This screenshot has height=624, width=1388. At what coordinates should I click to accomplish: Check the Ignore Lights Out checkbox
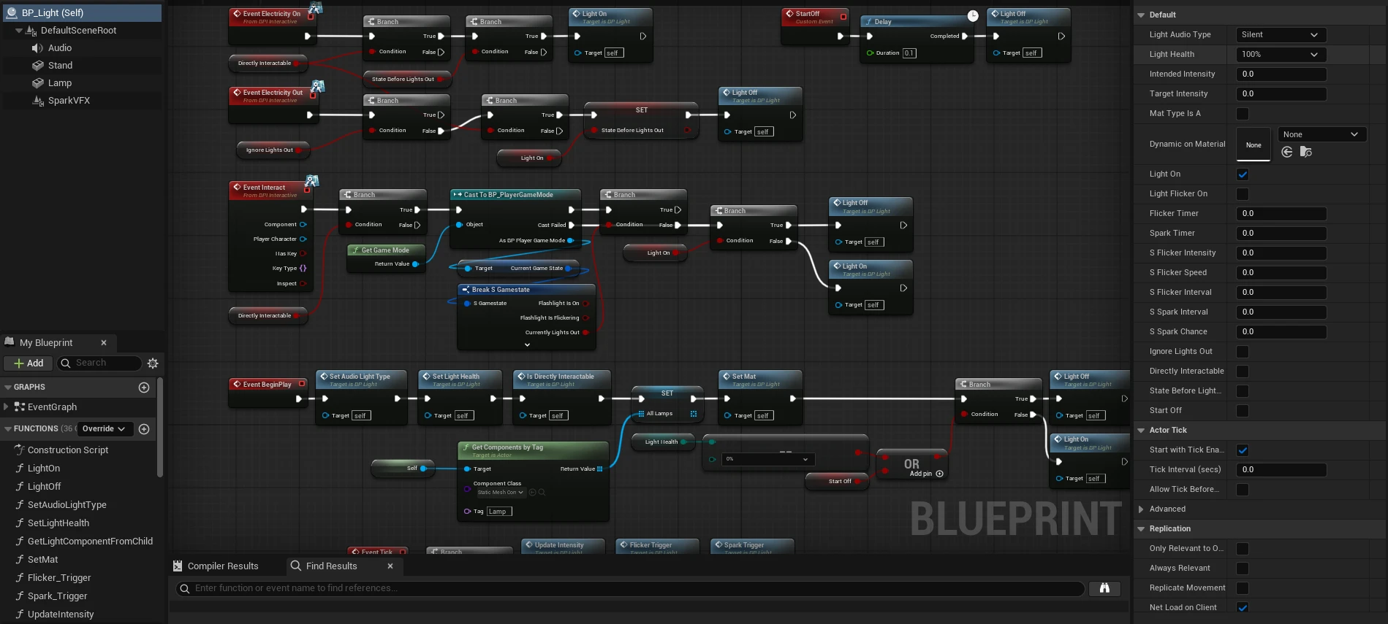[1243, 352]
